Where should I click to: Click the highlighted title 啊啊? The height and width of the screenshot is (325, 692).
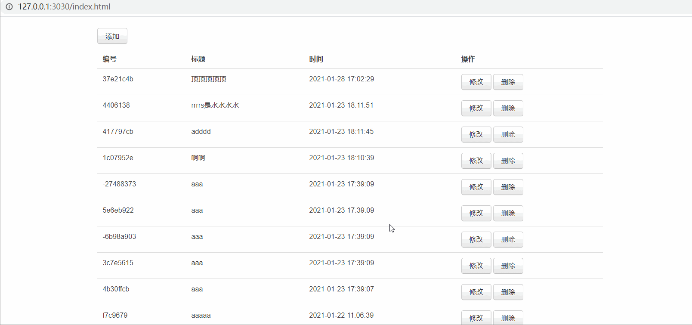click(x=198, y=158)
